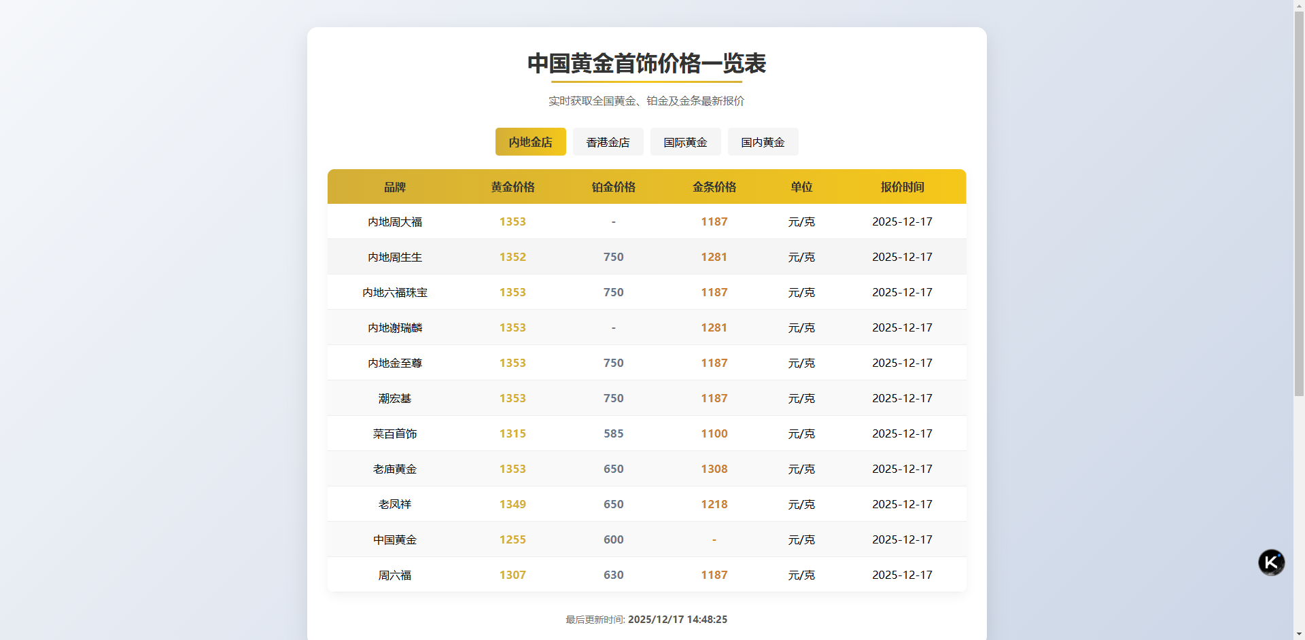
Task: Click the scrollbar up arrow
Action: tap(1298, 5)
